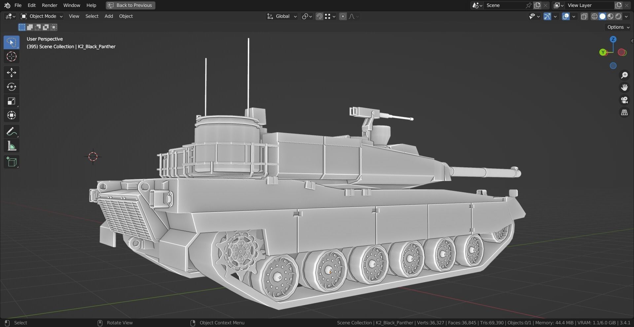Select the Add Cube tool

coord(11,162)
